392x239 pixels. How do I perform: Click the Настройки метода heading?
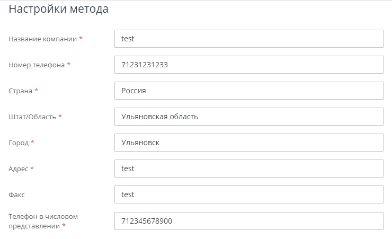(59, 9)
